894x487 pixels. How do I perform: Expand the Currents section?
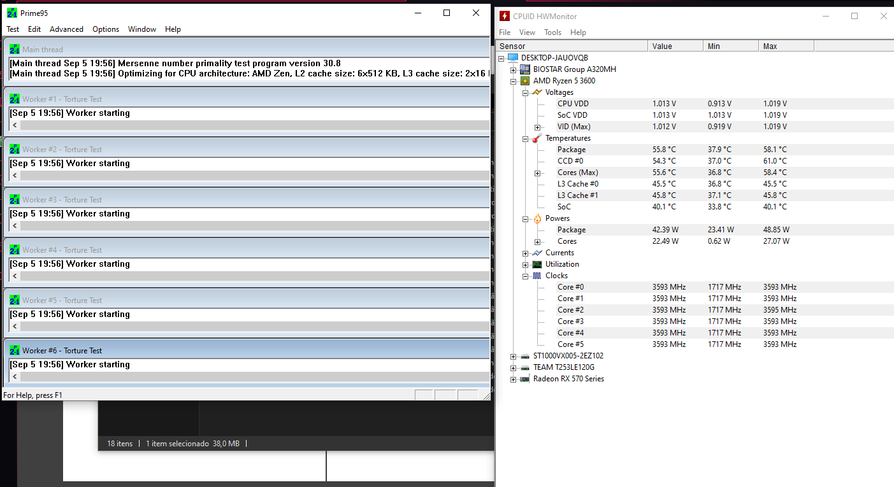pyautogui.click(x=526, y=253)
